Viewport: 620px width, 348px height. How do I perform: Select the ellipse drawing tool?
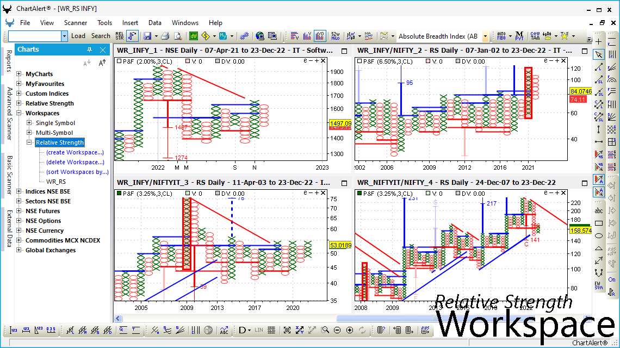[599, 235]
